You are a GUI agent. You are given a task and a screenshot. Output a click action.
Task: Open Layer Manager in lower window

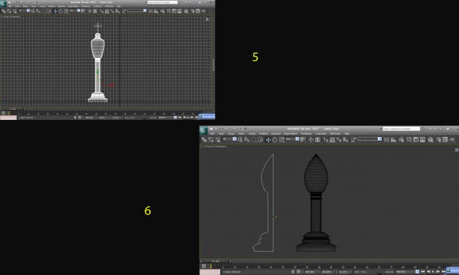401,140
